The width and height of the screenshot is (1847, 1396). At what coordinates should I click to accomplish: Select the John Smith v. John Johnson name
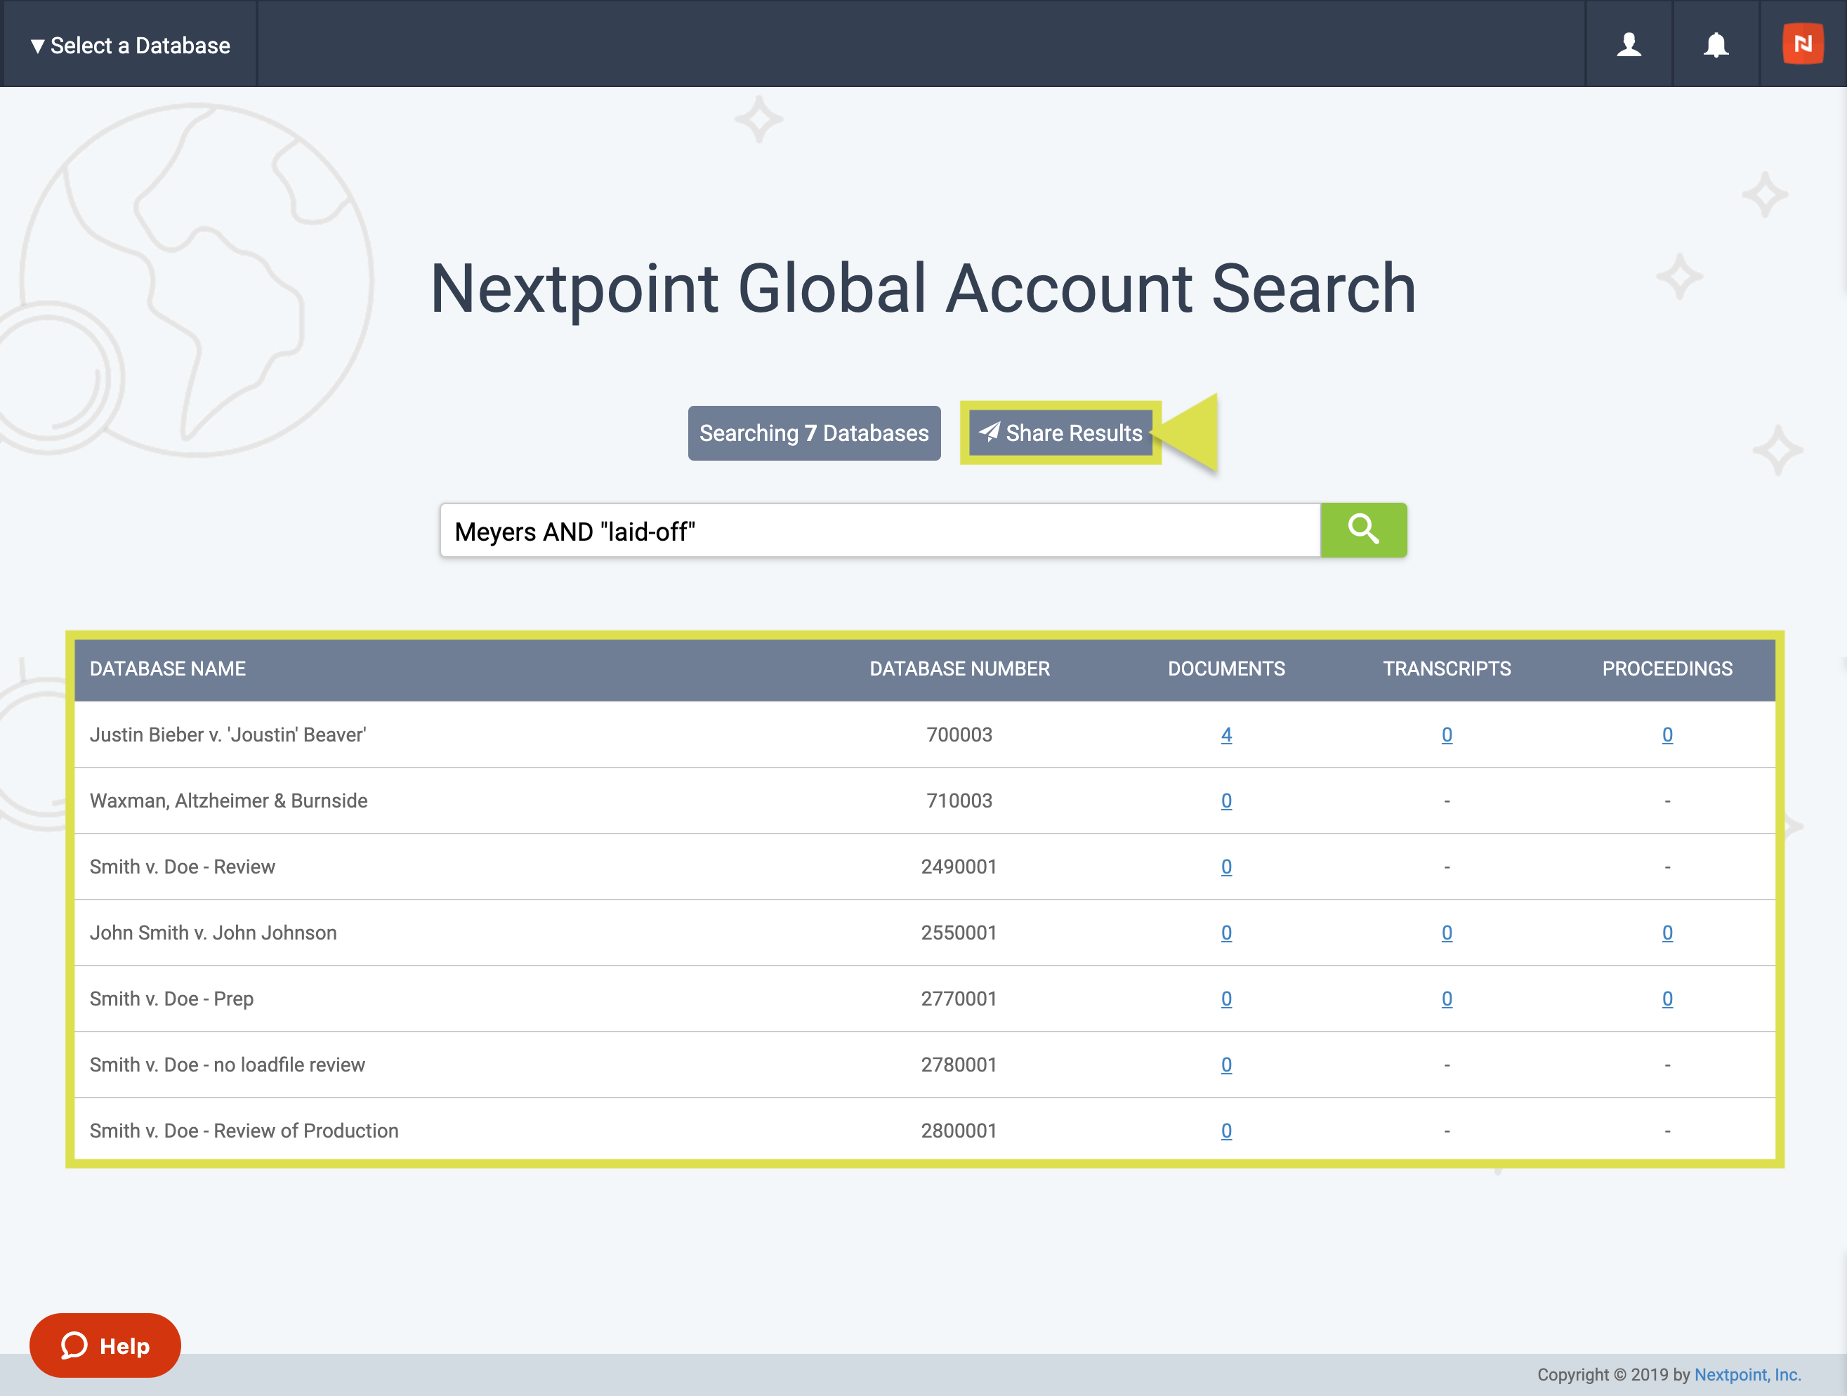point(213,933)
